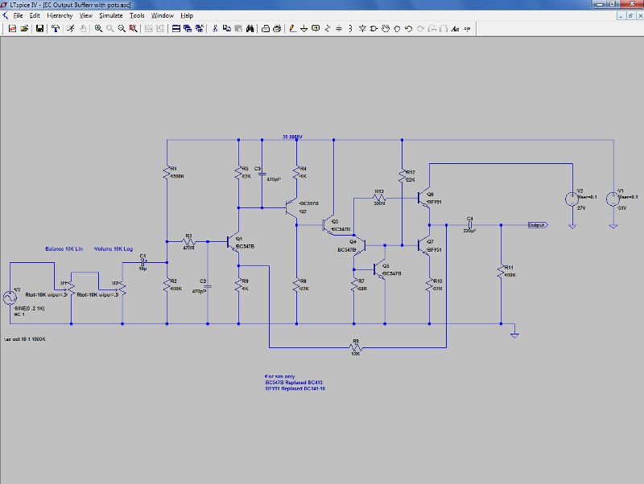Open Print Setup from toolbar
The image size is (644, 484).
click(x=266, y=29)
